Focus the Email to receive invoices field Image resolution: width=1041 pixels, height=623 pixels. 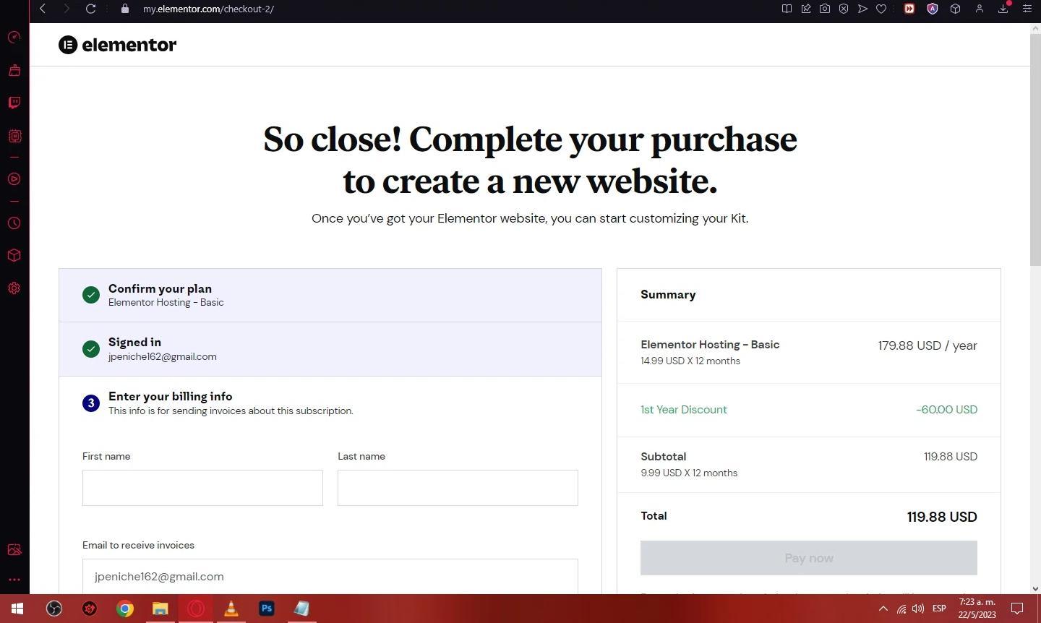(x=330, y=576)
